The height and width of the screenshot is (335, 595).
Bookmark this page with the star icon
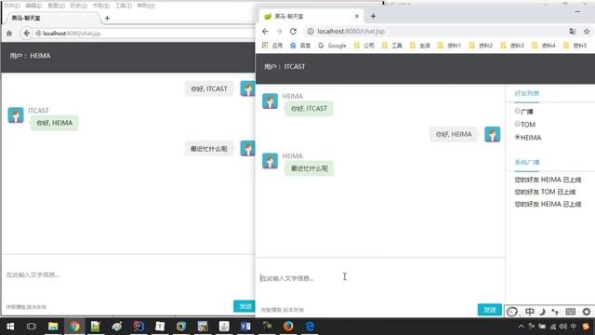pos(587,31)
